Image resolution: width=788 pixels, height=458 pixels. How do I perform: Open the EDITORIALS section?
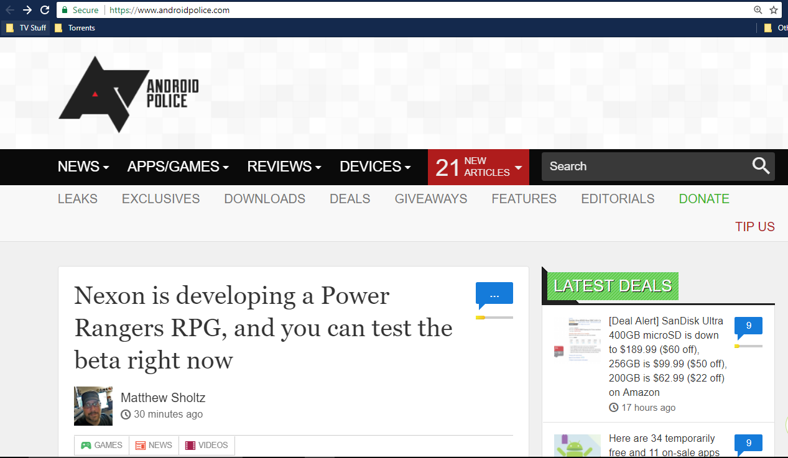click(x=618, y=199)
